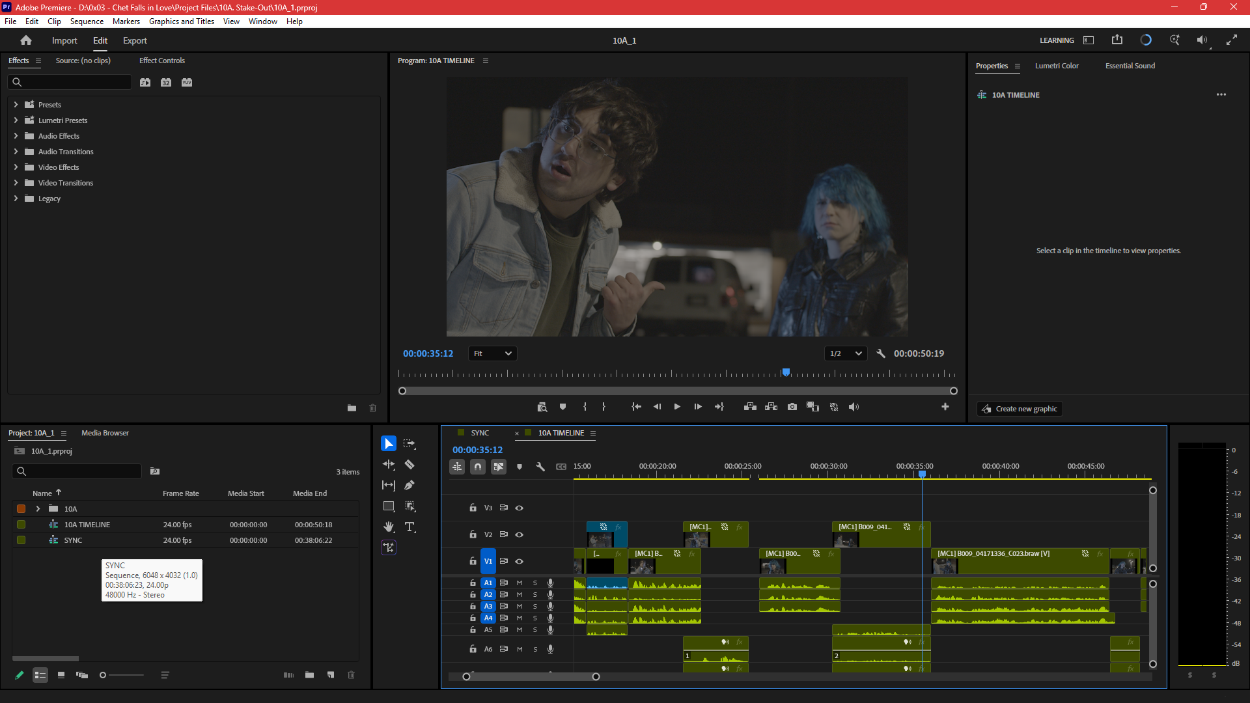Viewport: 1250px width, 703px height.
Task: Go to Import workspace
Action: click(64, 40)
